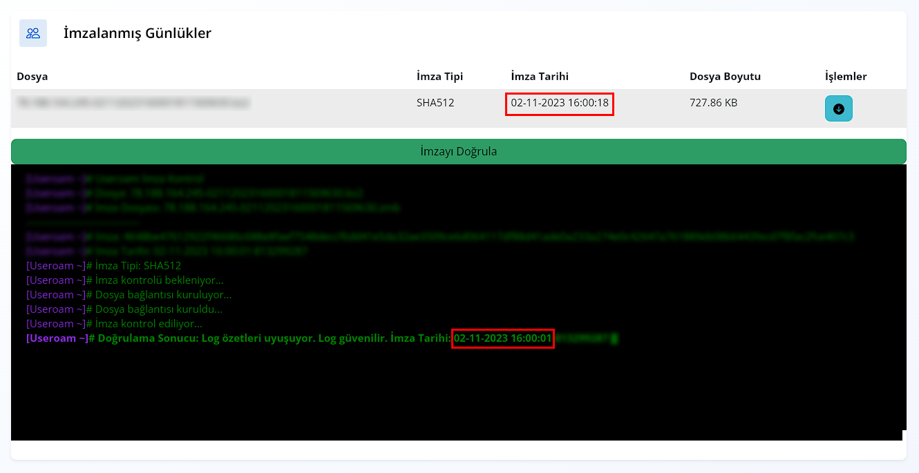
Task: Click the İmza Tarihi column header
Action: pos(540,77)
